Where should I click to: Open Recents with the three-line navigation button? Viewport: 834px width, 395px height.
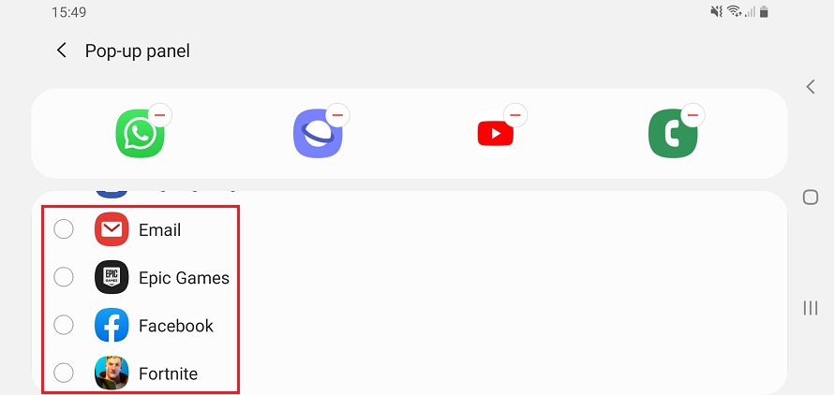tap(810, 308)
